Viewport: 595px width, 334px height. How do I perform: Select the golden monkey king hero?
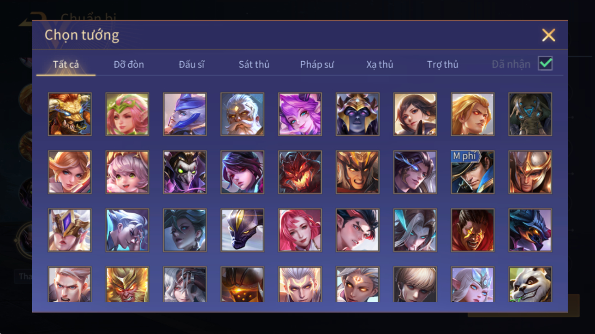pyautogui.click(x=127, y=285)
